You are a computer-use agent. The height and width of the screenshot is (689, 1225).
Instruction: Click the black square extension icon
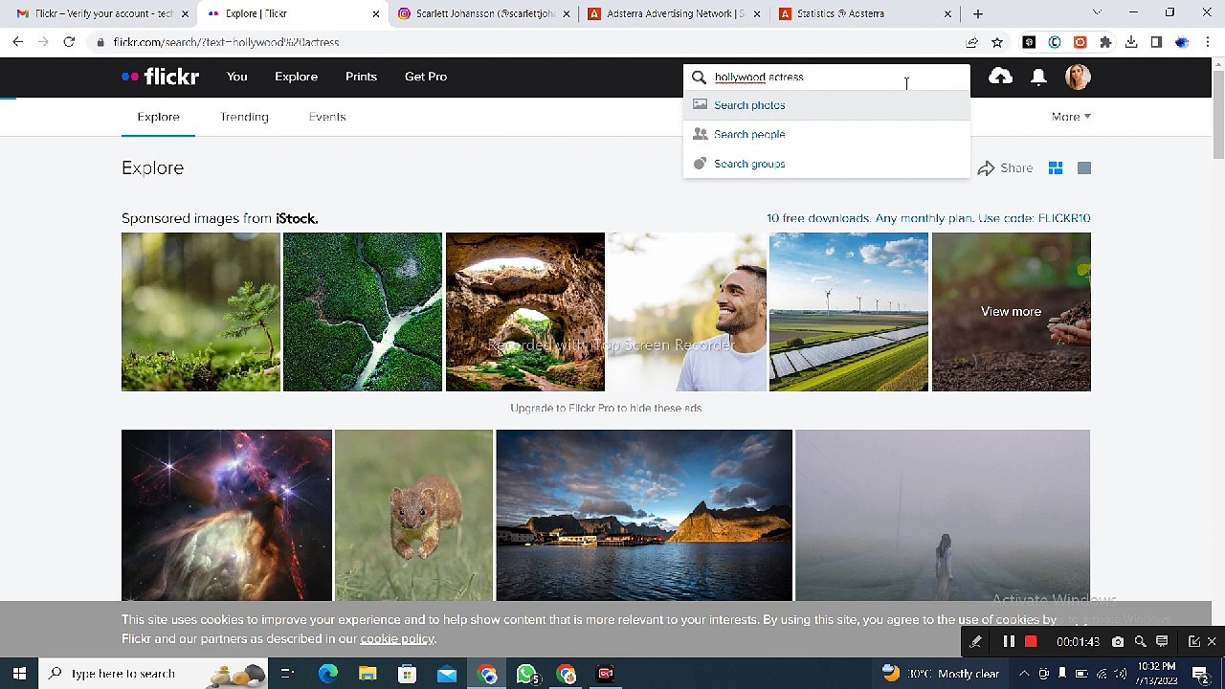[x=1029, y=42]
